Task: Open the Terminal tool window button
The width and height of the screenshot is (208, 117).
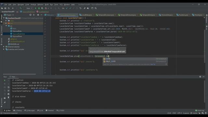Action: click(50, 110)
